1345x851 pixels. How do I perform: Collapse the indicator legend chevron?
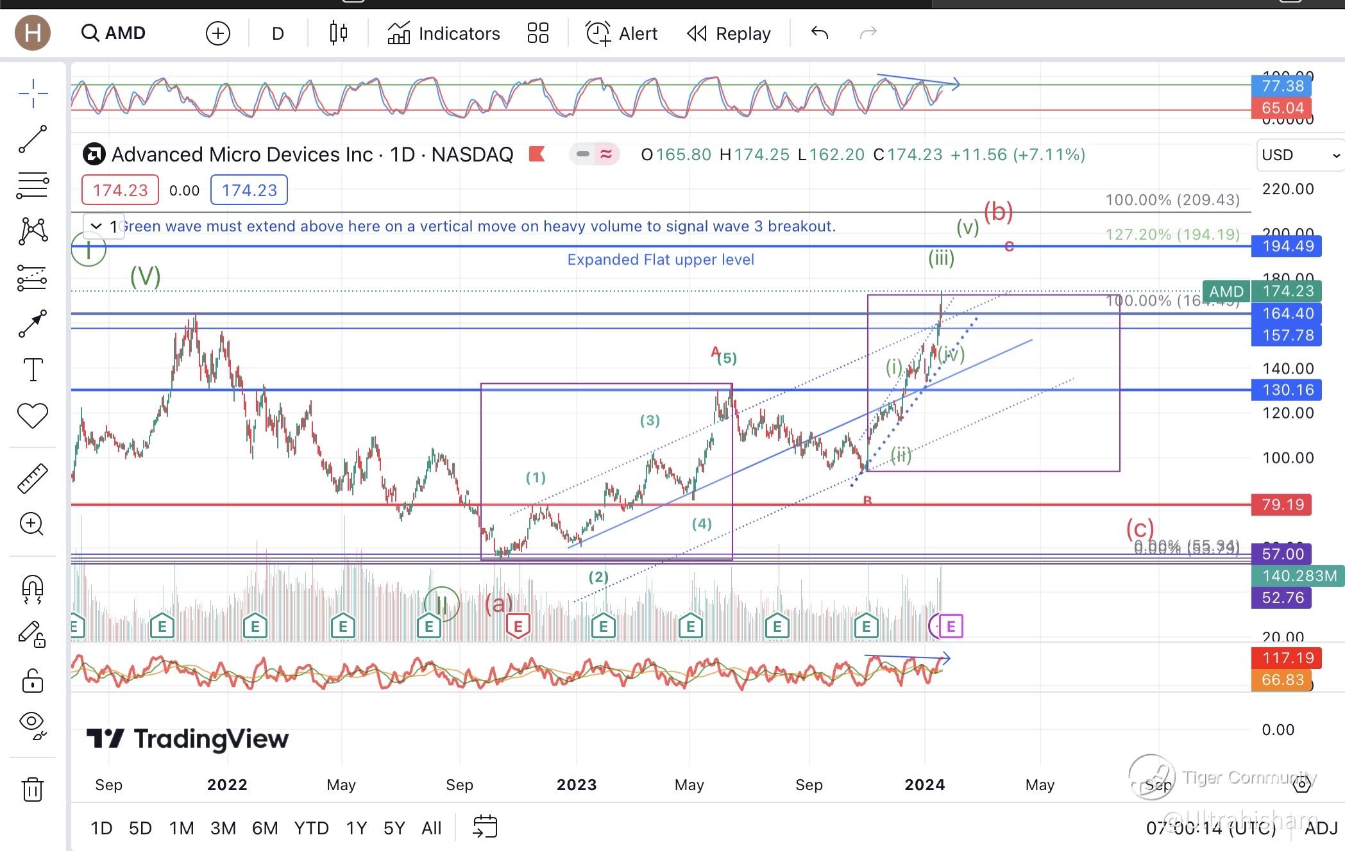(96, 226)
